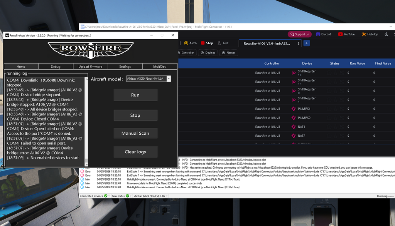Open the Airbus A320 Neo HA-LJA status bar dropdown
The height and width of the screenshot is (226, 395).
pos(151,196)
